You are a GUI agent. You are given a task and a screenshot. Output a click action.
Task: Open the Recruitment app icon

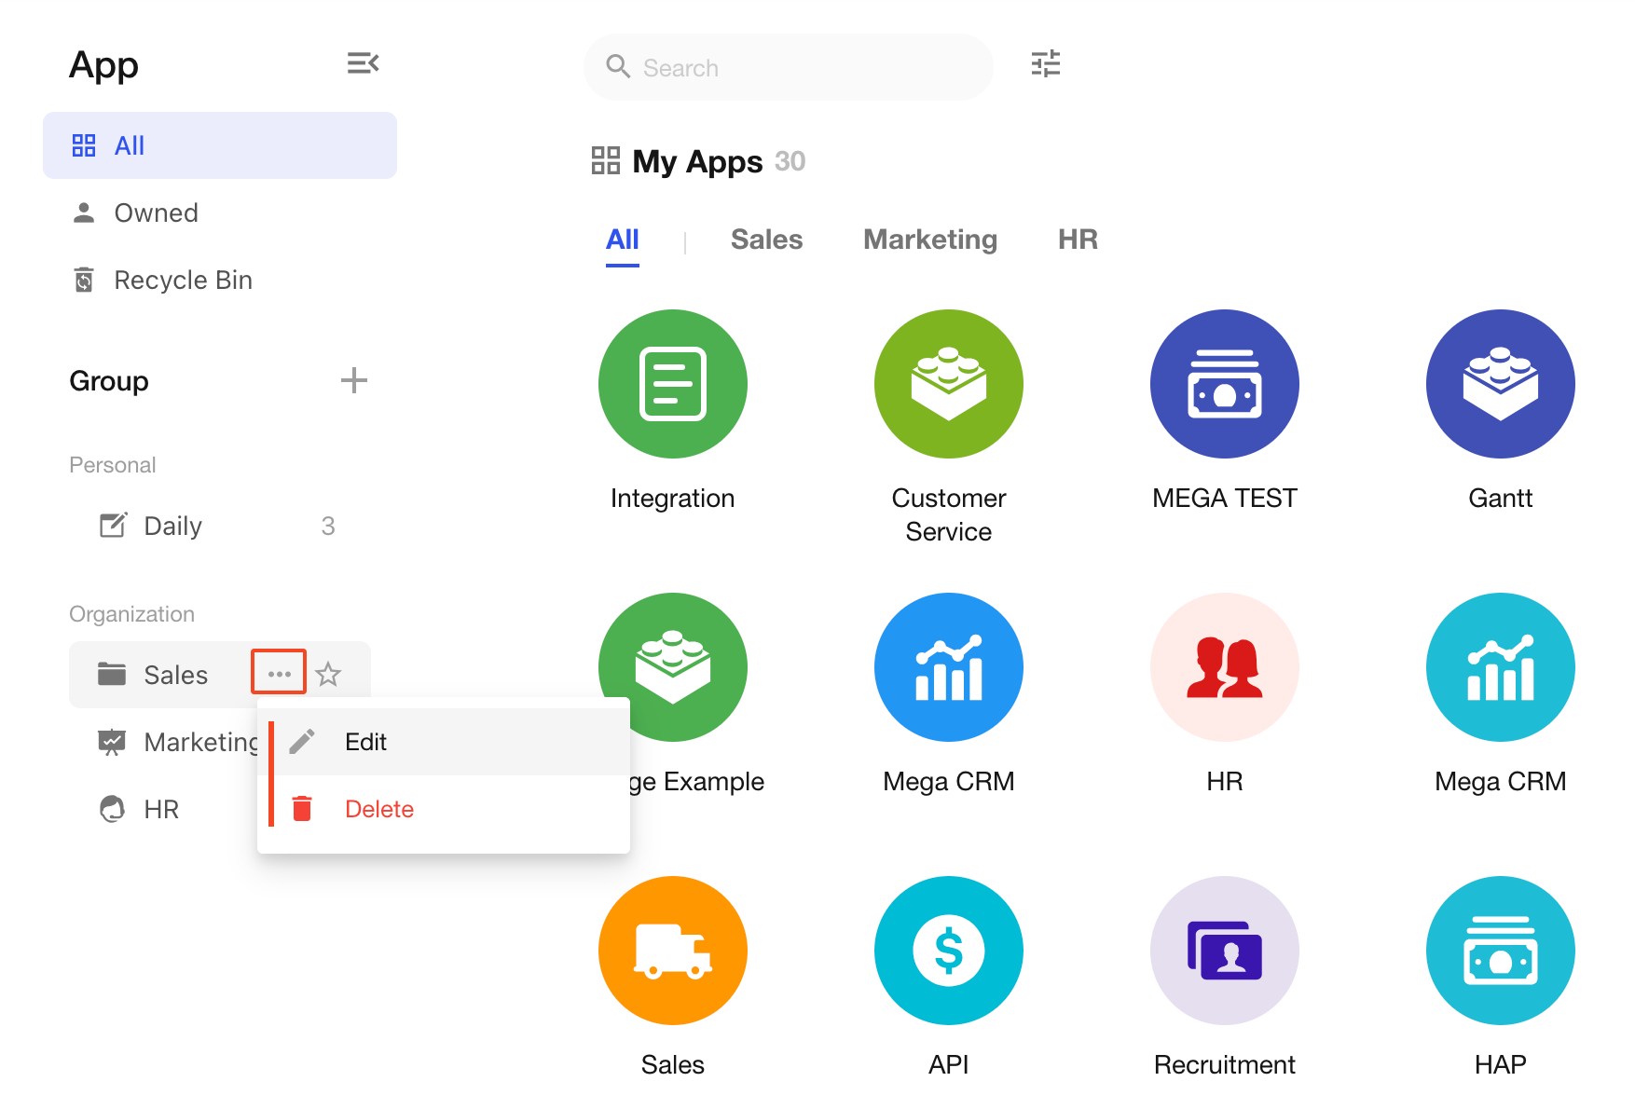[1224, 951]
